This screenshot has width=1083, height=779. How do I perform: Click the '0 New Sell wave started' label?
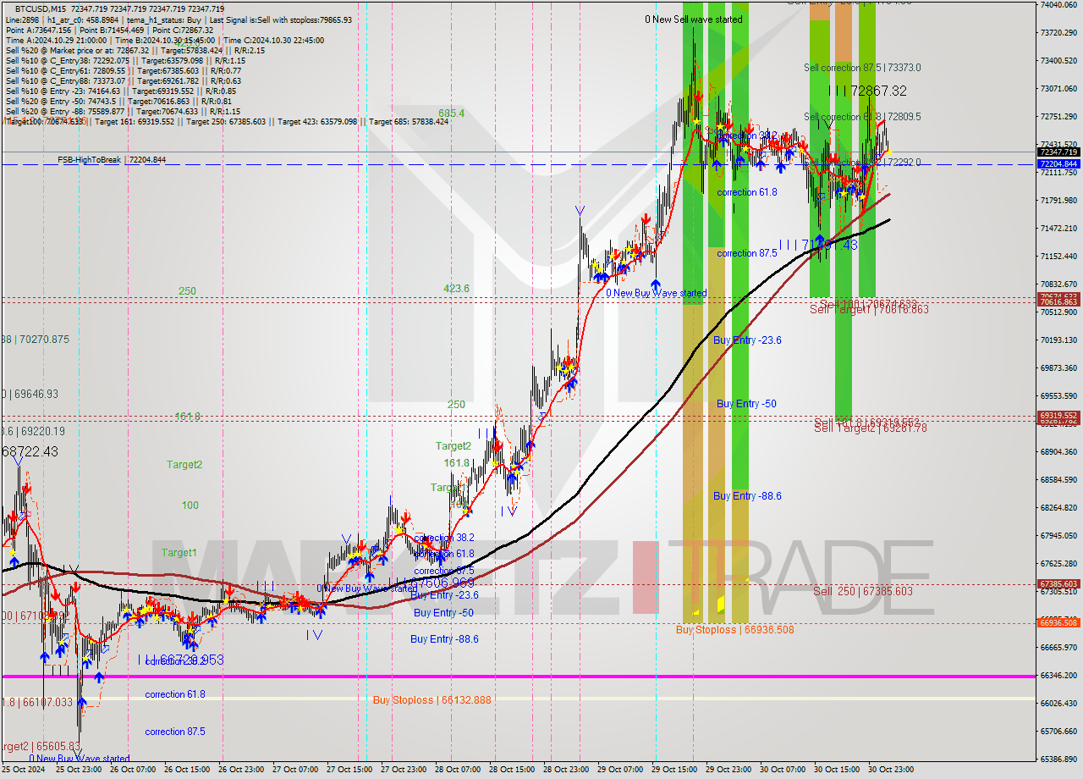pyautogui.click(x=694, y=19)
